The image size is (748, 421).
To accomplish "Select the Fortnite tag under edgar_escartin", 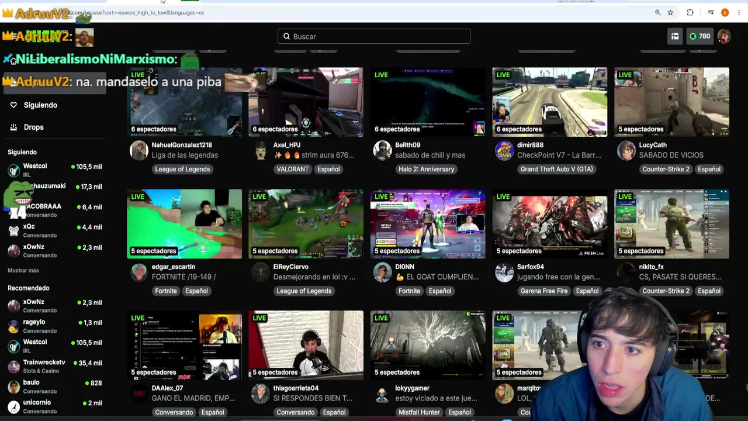I will (x=166, y=291).
